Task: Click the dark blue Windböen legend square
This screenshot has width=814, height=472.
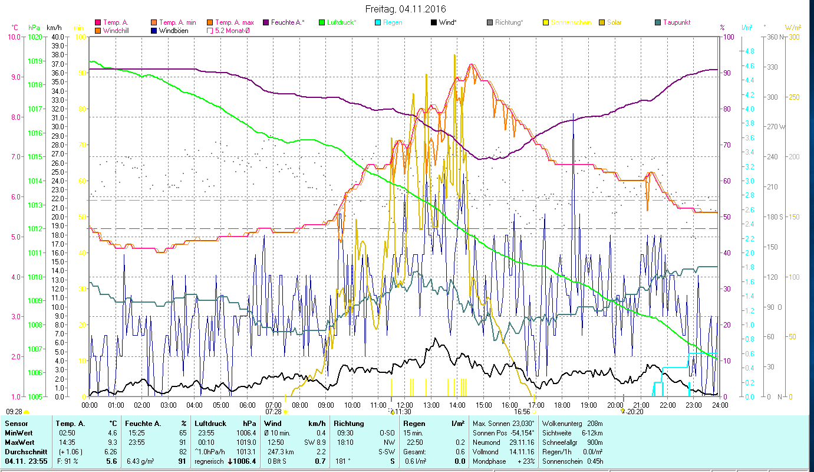Action: tap(153, 30)
